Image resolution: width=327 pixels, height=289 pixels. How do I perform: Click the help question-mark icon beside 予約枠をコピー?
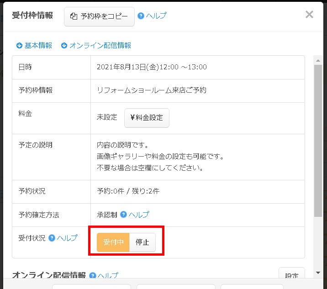coord(141,16)
